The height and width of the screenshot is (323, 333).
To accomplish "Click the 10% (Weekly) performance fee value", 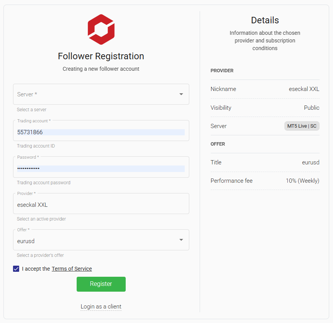I will [302, 181].
